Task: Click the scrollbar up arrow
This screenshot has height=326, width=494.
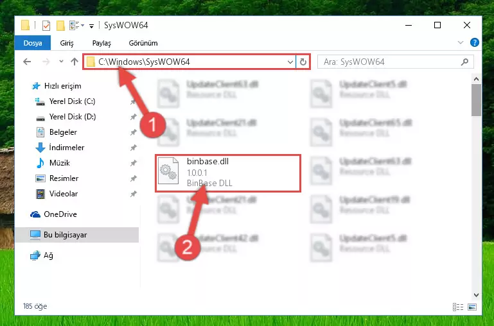Action: pos(476,79)
